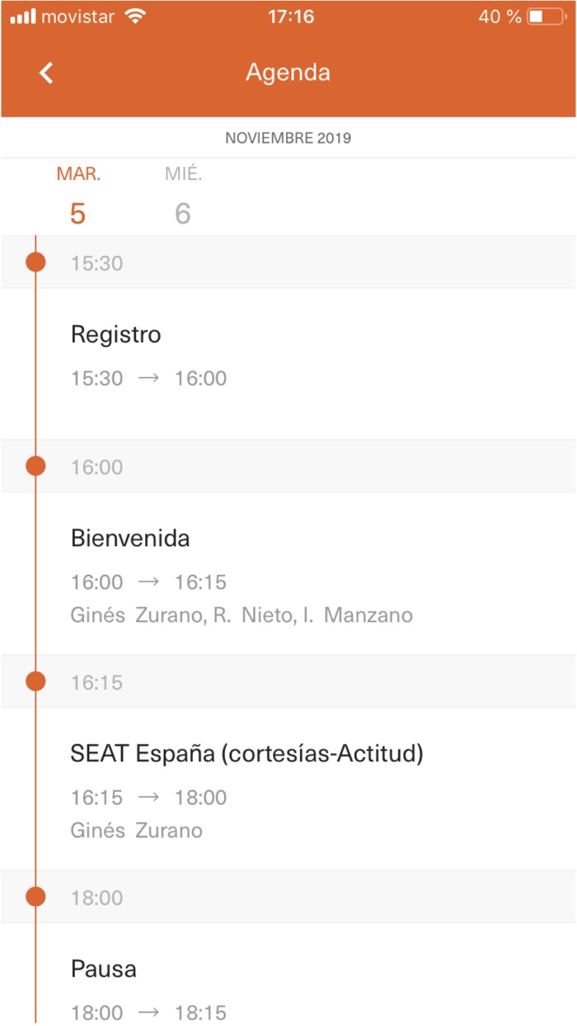Open the Pausa session
Viewport: 577px width, 1026px height.
(x=104, y=969)
